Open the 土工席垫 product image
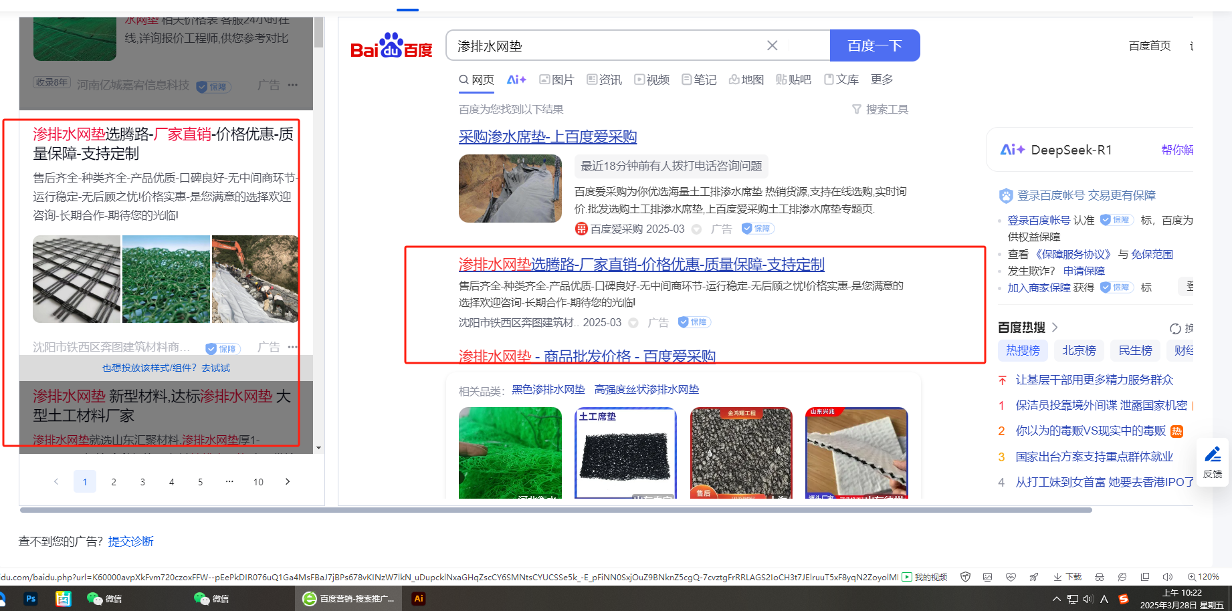This screenshot has height=611, width=1232. click(626, 453)
